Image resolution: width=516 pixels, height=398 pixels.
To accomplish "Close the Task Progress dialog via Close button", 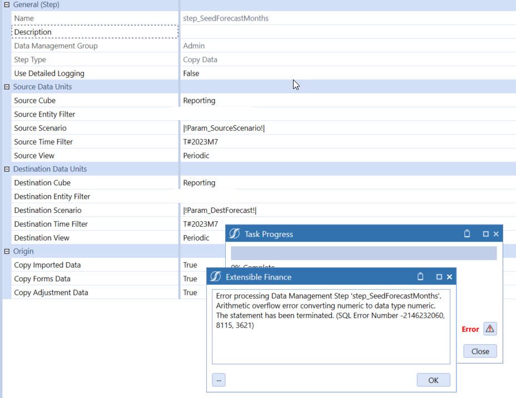I will point(479,351).
